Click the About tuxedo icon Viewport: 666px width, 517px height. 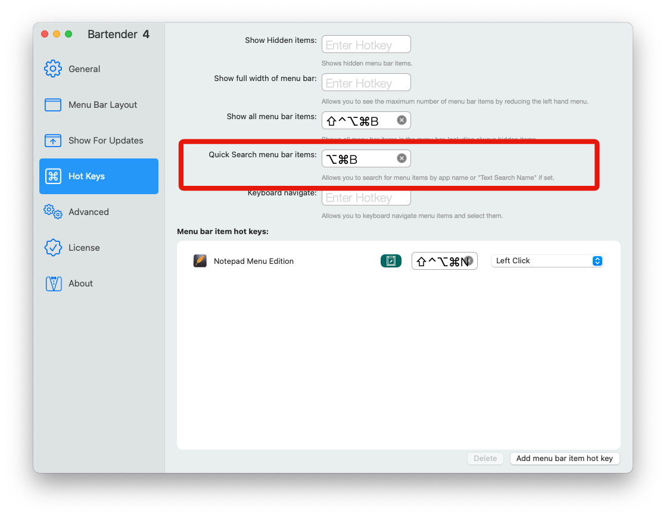[x=54, y=284]
